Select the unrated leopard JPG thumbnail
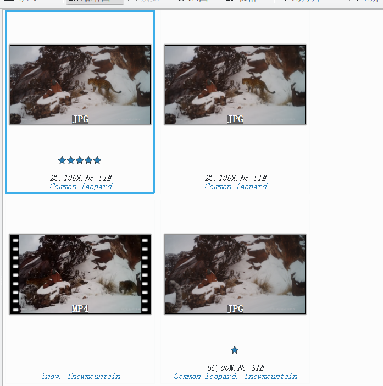Image resolution: width=383 pixels, height=386 pixels. [235, 84]
